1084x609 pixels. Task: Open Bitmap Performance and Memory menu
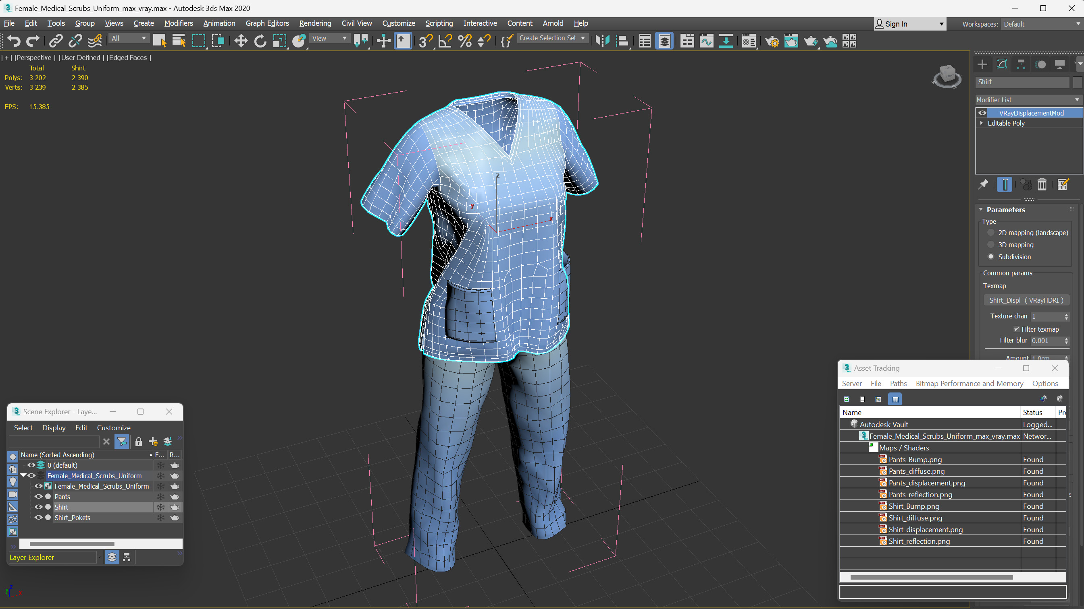pyautogui.click(x=969, y=383)
